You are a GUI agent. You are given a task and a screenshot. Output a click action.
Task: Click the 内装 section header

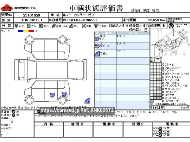point(48,124)
